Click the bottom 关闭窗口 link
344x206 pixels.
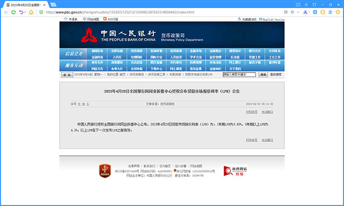click(x=267, y=140)
